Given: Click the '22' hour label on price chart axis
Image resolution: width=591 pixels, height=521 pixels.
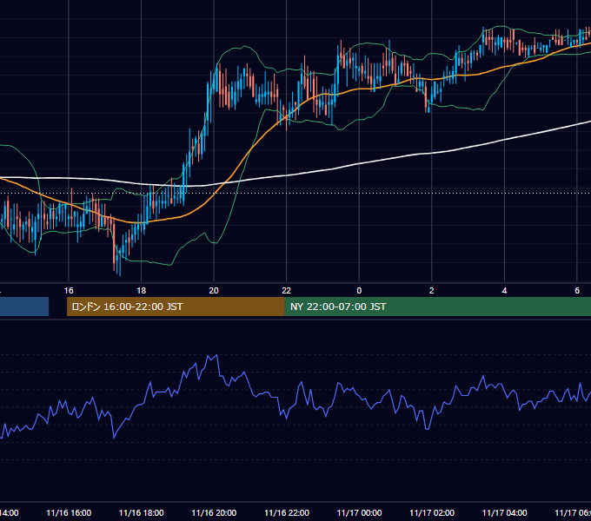Looking at the screenshot, I should (287, 291).
